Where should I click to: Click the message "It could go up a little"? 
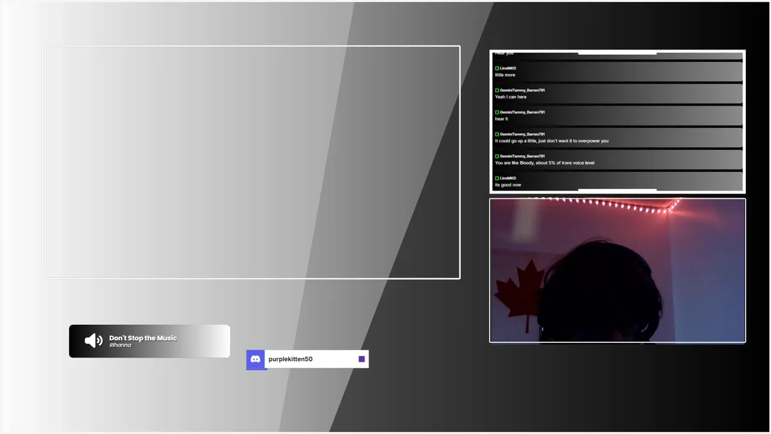point(552,141)
